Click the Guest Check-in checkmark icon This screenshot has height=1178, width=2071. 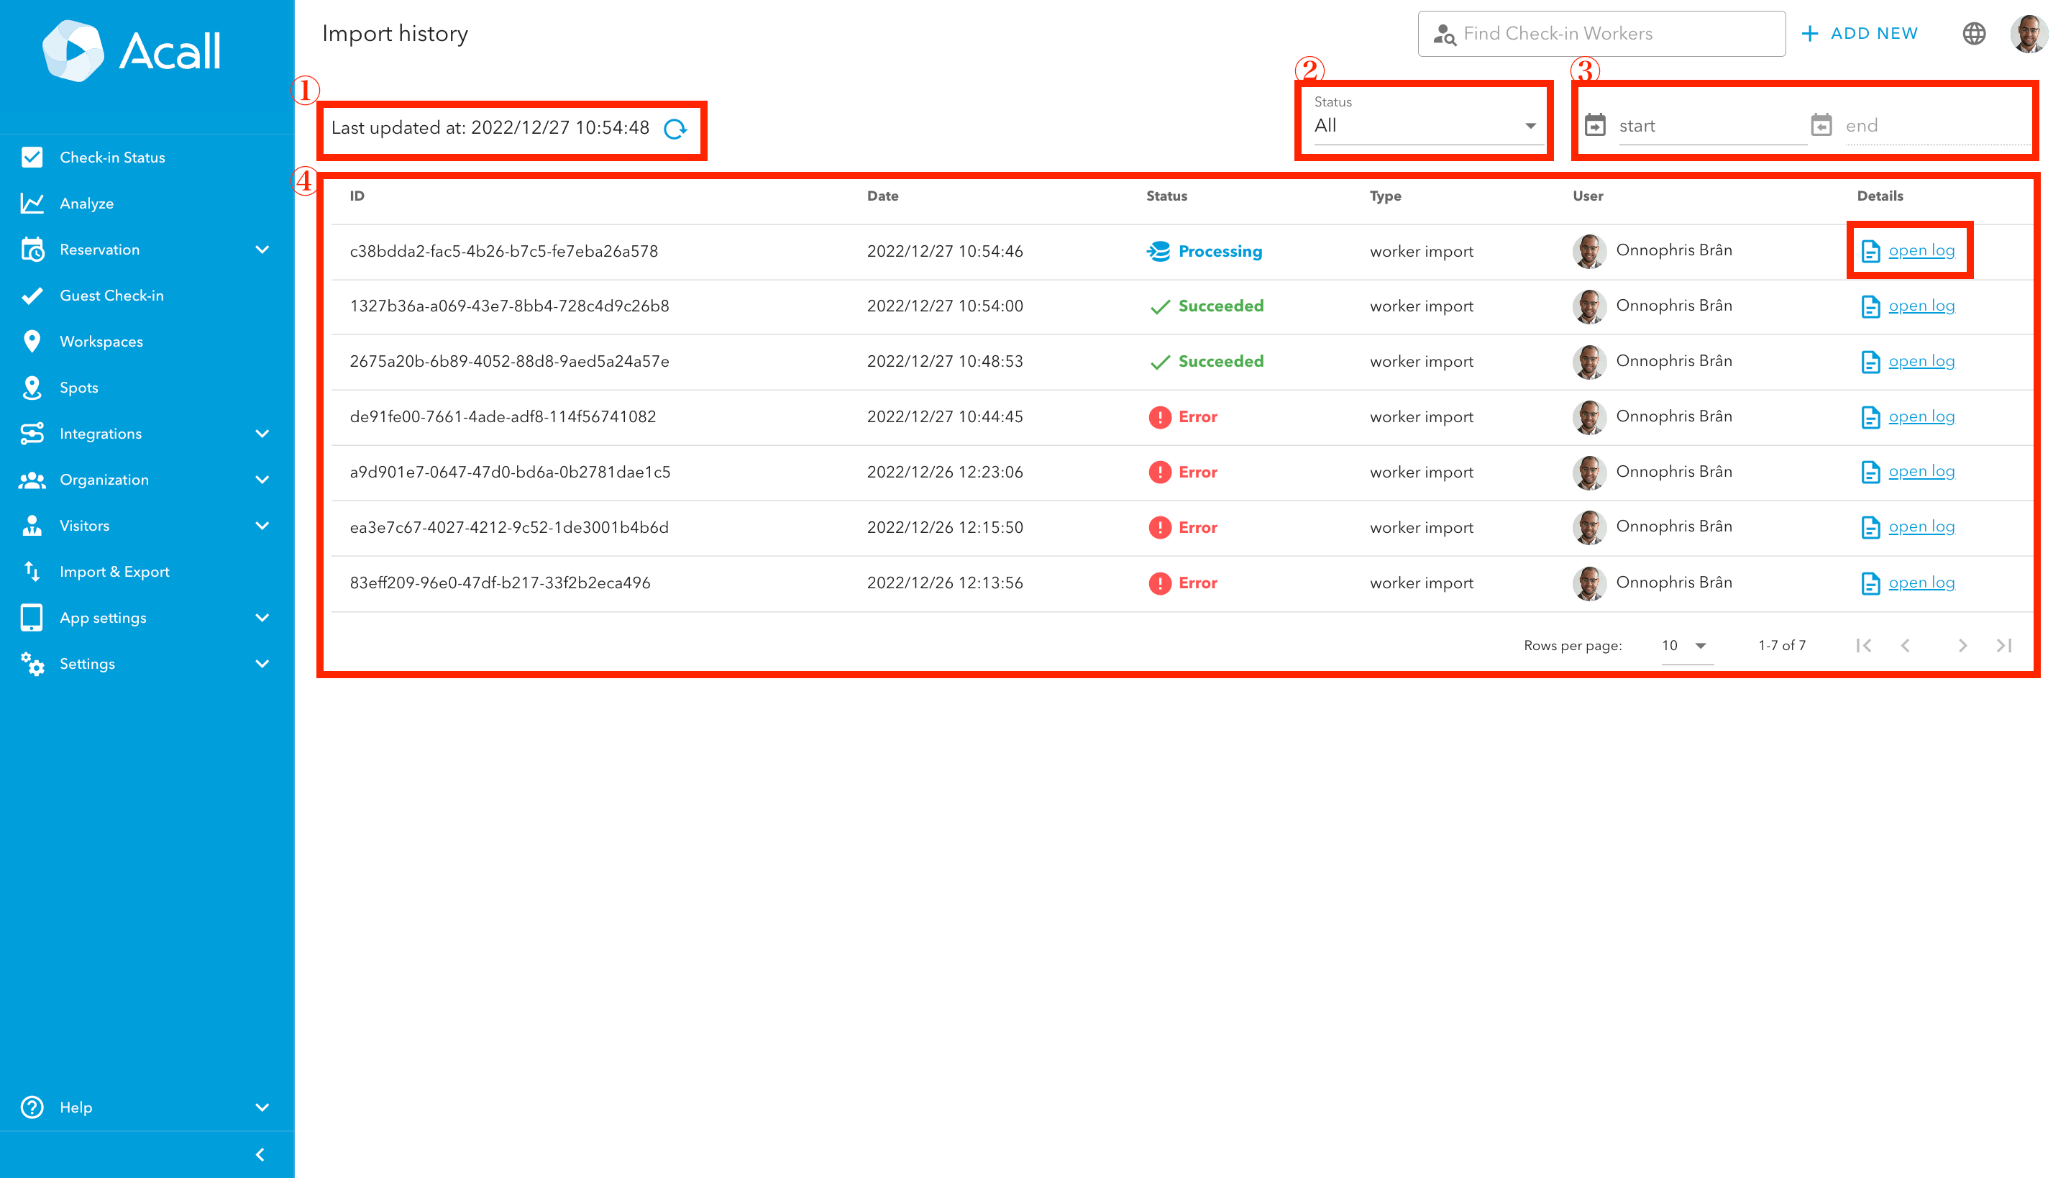click(32, 296)
